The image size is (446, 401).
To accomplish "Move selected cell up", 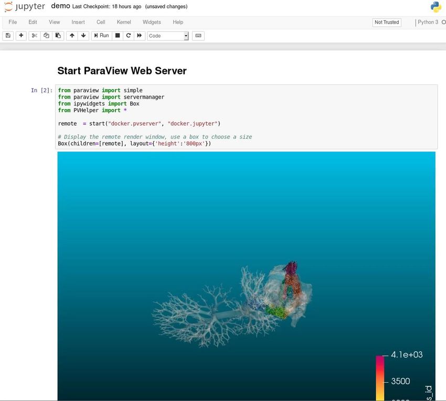I will coord(72,36).
